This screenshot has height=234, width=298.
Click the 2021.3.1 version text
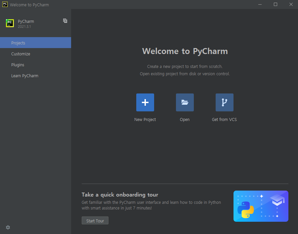click(x=24, y=27)
